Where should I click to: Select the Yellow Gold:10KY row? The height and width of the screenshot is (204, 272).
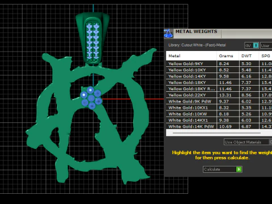coord(219,70)
